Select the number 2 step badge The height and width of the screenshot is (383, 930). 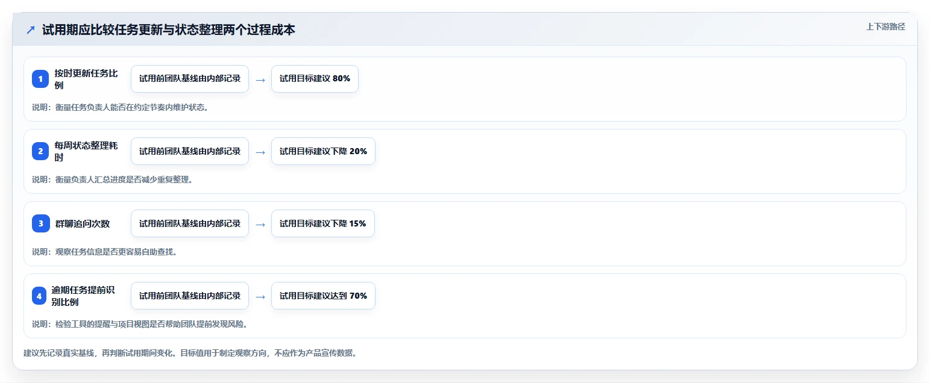click(40, 151)
